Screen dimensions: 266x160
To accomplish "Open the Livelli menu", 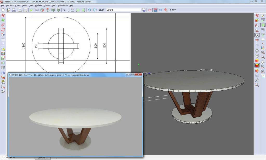I will click(x=31, y=5).
